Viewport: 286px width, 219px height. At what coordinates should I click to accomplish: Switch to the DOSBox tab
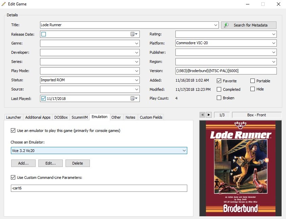pyautogui.click(x=61, y=117)
